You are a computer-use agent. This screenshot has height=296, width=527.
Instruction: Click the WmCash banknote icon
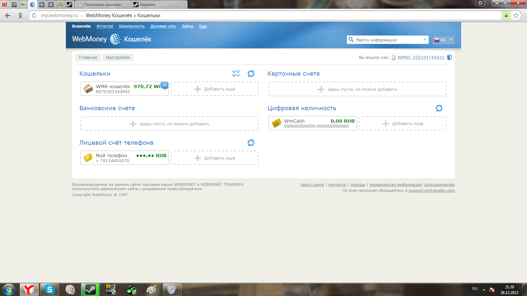[276, 123]
